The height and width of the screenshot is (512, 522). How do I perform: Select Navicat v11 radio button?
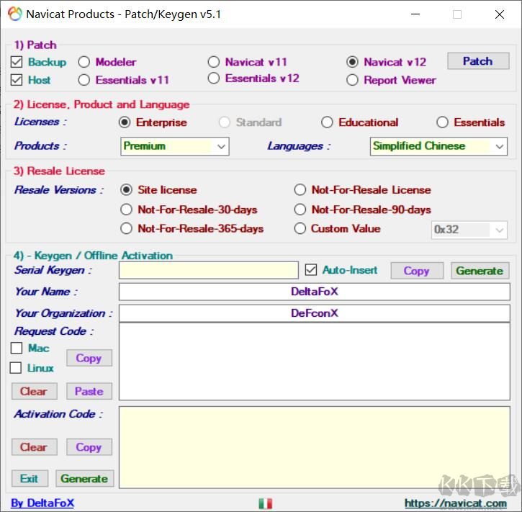(213, 62)
